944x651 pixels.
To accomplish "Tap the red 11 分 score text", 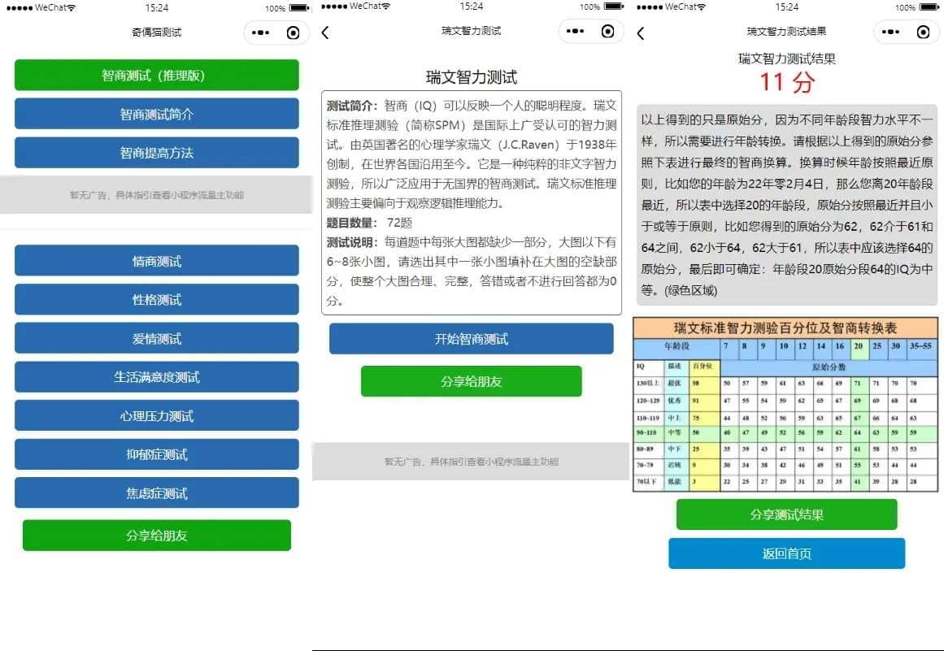I will (x=787, y=82).
